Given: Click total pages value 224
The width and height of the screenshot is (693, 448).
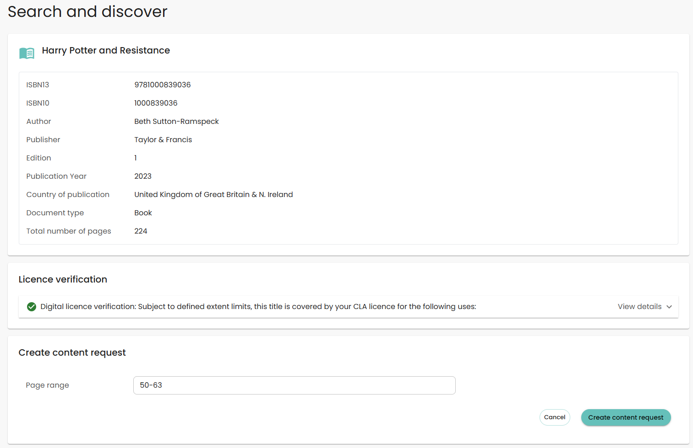Looking at the screenshot, I should tap(141, 231).
